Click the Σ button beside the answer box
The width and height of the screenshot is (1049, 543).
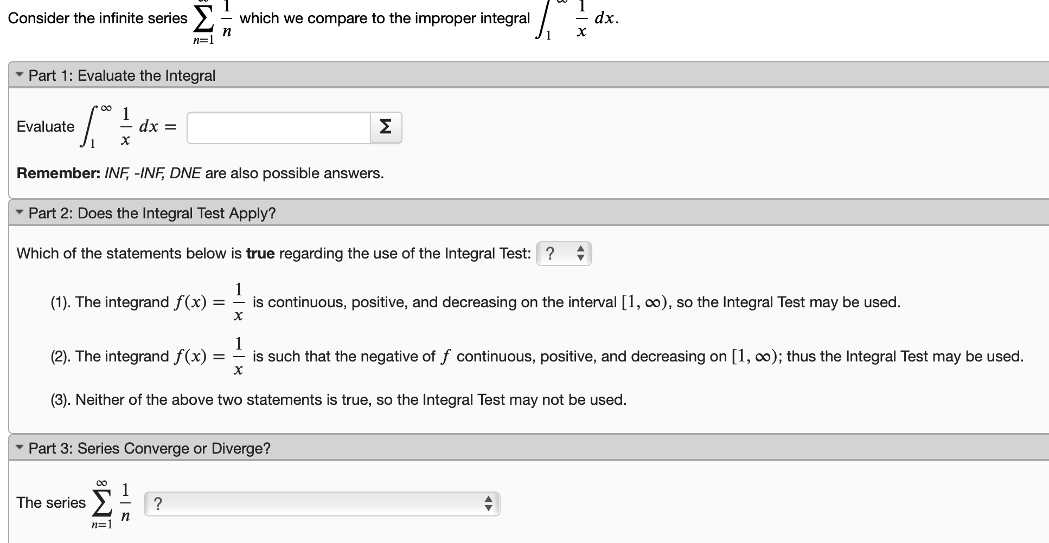385,127
